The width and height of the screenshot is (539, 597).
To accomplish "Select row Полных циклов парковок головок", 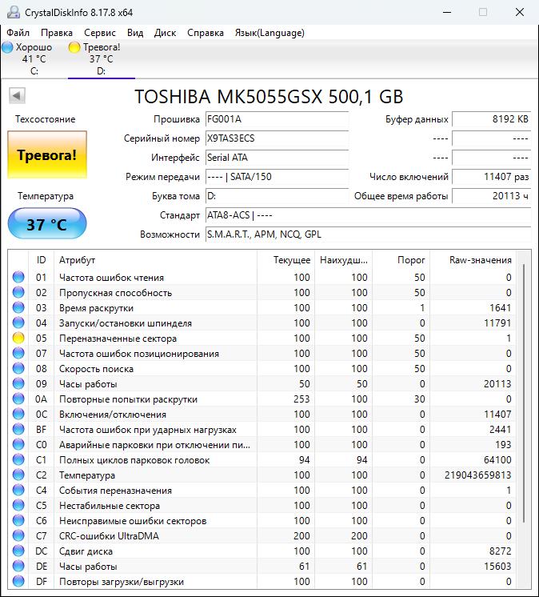I will [262, 460].
